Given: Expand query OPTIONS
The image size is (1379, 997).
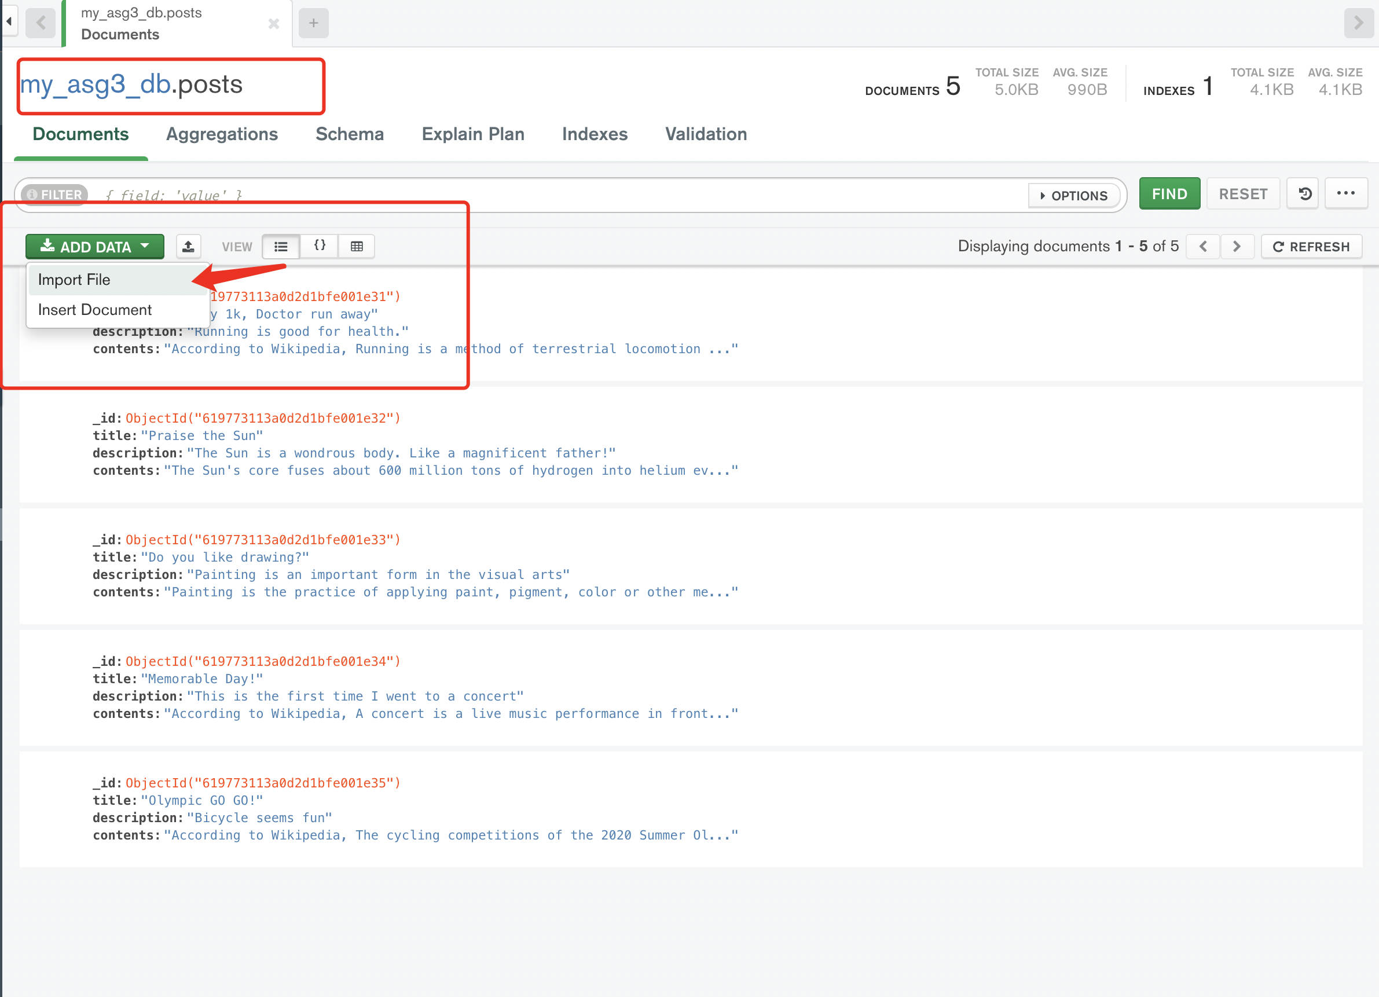Looking at the screenshot, I should pyautogui.click(x=1074, y=196).
